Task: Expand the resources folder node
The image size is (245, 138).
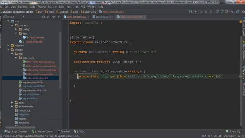Action: (x=8, y=46)
